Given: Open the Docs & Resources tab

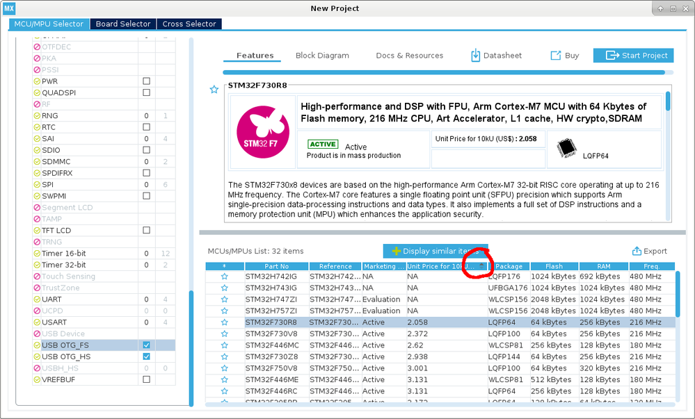Looking at the screenshot, I should tap(410, 56).
